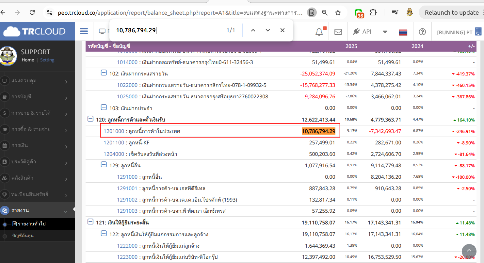Bookmark this page with the star icon
The image size is (484, 263).
coord(338,12)
